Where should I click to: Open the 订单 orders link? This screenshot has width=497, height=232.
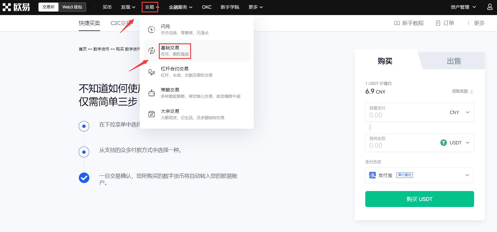pyautogui.click(x=445, y=23)
